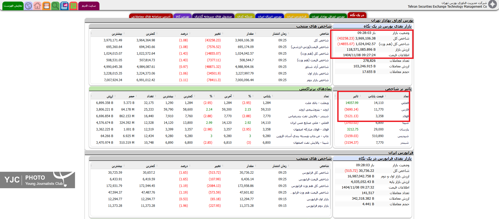
Task: Click market value '118,571,085.896 B'
Action: point(361,50)
